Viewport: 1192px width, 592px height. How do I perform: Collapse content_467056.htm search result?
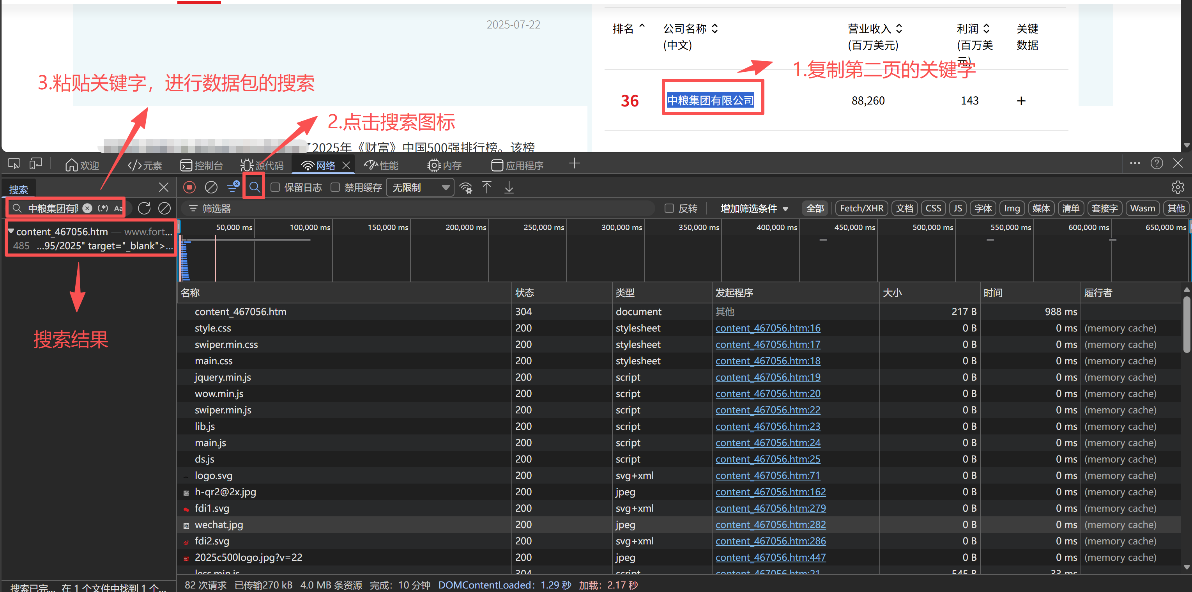point(11,231)
